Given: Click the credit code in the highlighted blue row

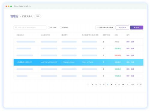Looking at the screenshot, I should click(x=49, y=62).
